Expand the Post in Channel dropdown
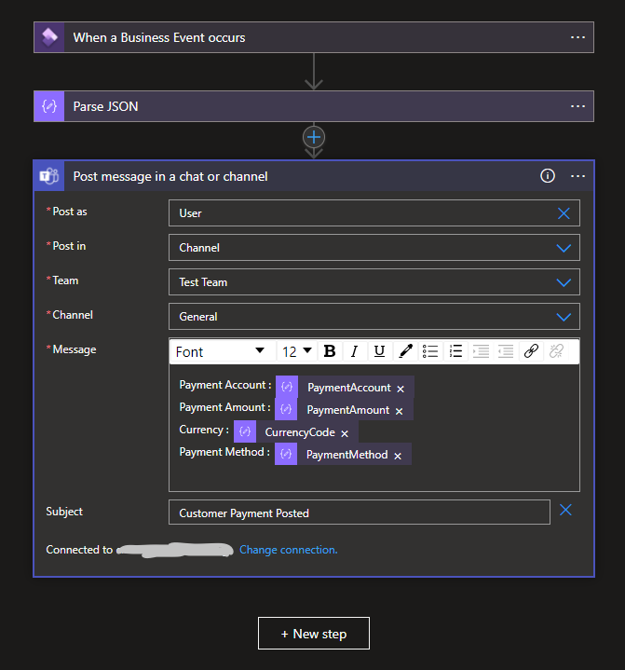 pyautogui.click(x=563, y=248)
